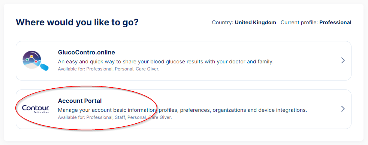The width and height of the screenshot is (368, 145).
Task: Click availability line listing Staff under Account Portal
Action: click(x=115, y=117)
